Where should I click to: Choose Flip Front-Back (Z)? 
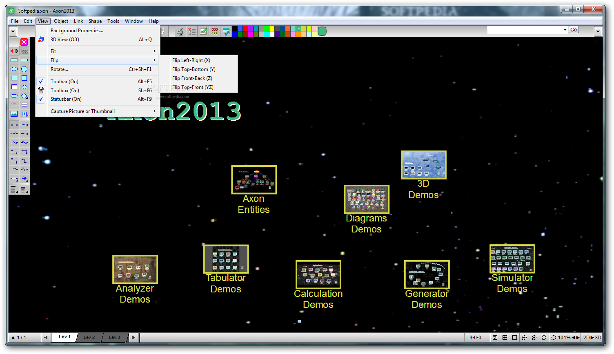(x=198, y=78)
